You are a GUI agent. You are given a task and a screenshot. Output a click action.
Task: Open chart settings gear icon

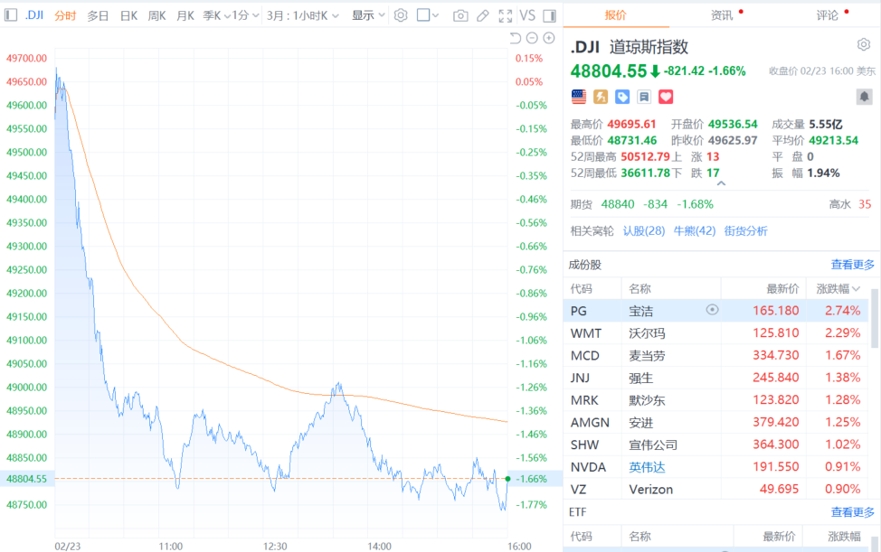(401, 15)
